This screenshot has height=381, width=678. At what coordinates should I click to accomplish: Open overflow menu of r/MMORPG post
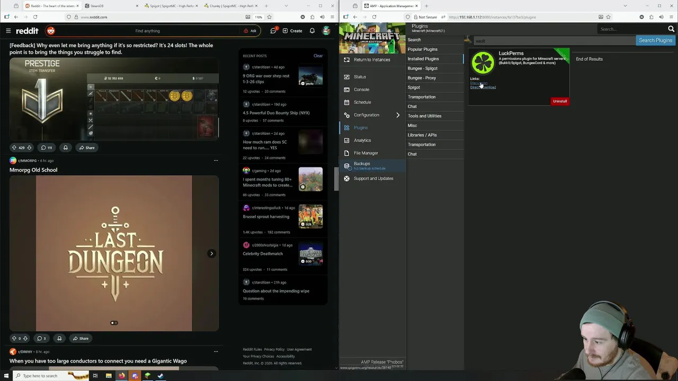click(x=216, y=160)
